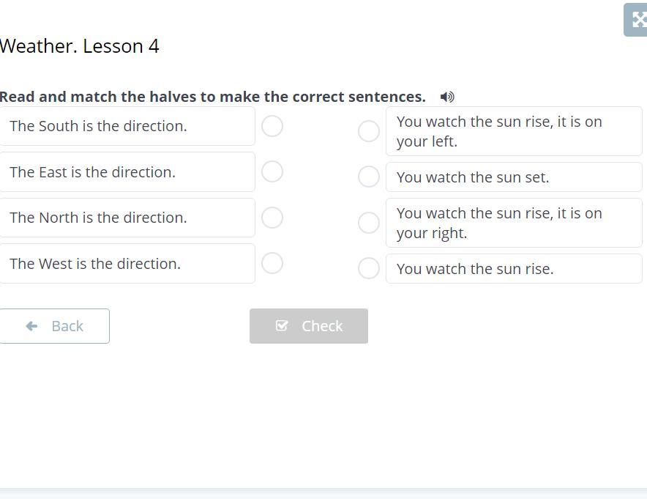647x499 pixels.
Task: Select circle for 'sun rise, on your right'
Action: pyautogui.click(x=369, y=223)
